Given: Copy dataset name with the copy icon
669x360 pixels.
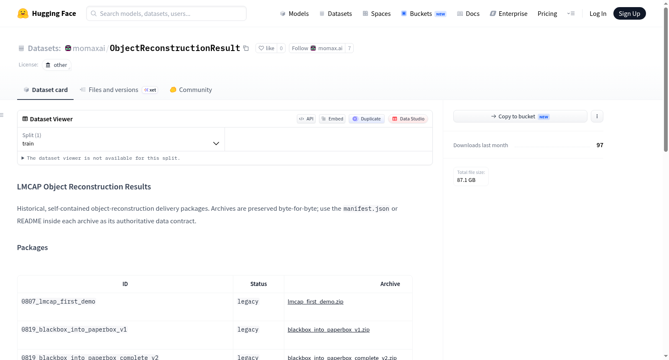Looking at the screenshot, I should (x=246, y=48).
